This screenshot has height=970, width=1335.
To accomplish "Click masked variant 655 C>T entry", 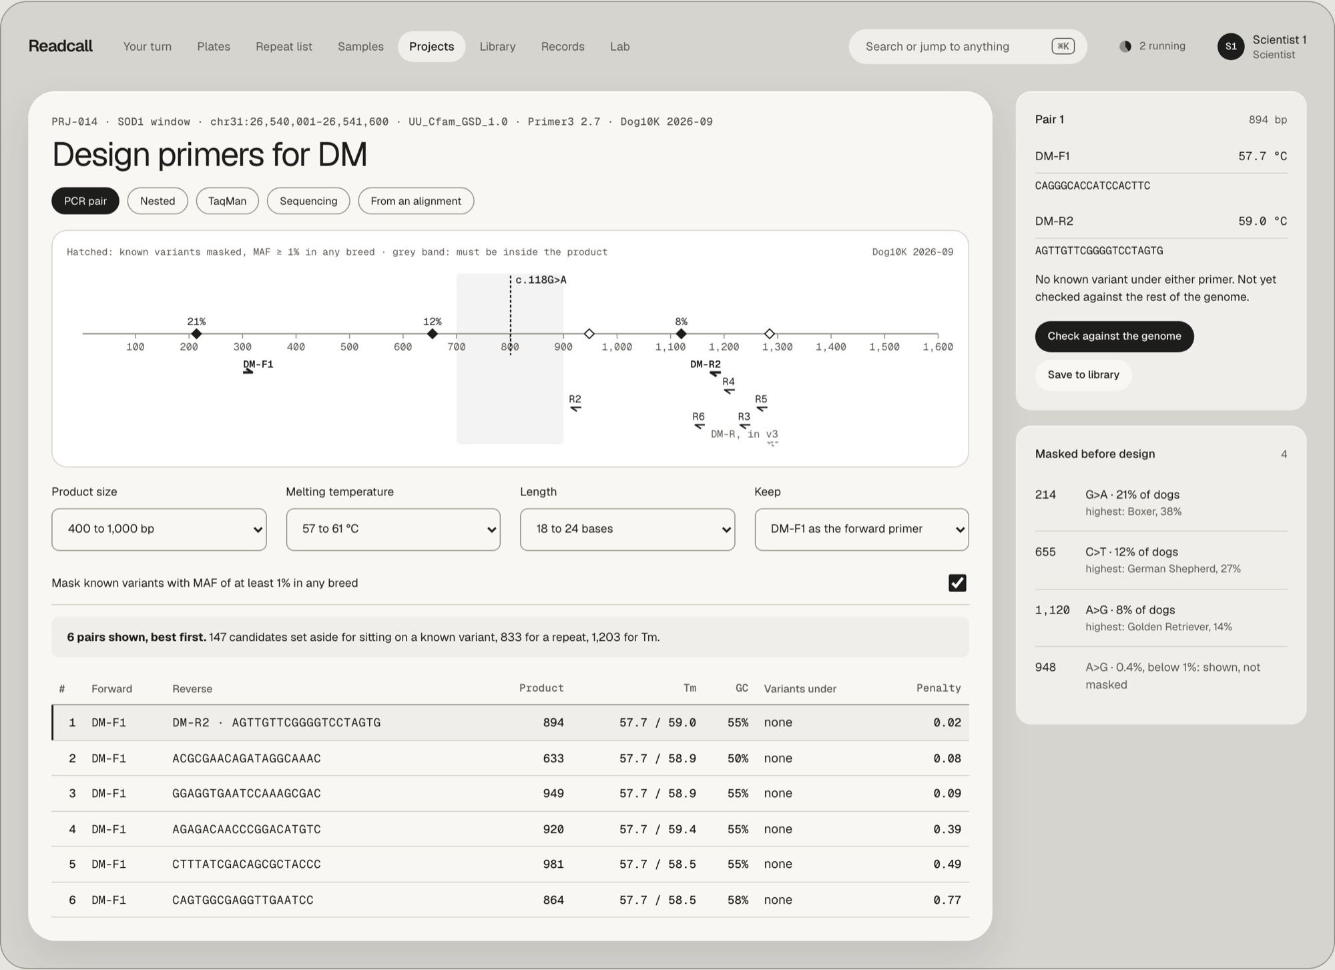I will click(1161, 560).
